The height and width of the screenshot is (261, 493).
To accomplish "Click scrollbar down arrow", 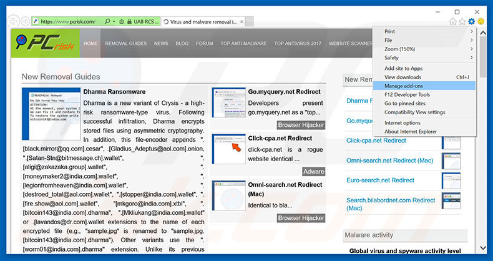I will pyautogui.click(x=483, y=248).
